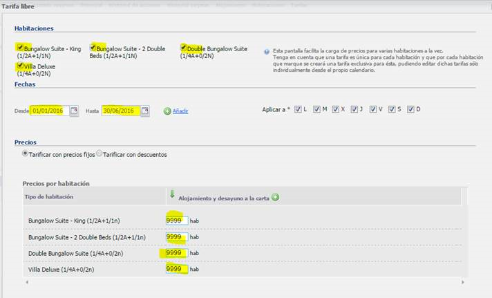
Task: Click the info icon beside the help text
Action: click(267, 52)
